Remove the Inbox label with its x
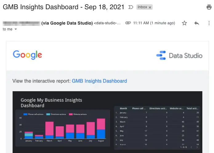Image resolution: width=214 pixels, height=153 pixels. pyautogui.click(x=150, y=7)
